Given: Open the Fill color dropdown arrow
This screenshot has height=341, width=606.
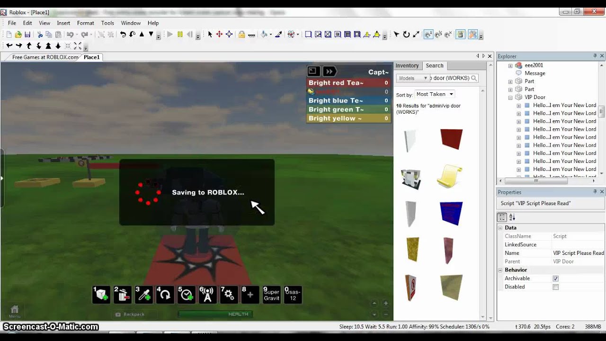Looking at the screenshot, I should (270, 36).
